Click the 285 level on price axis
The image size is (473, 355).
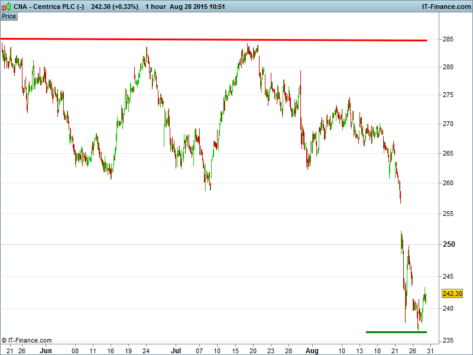coord(448,40)
